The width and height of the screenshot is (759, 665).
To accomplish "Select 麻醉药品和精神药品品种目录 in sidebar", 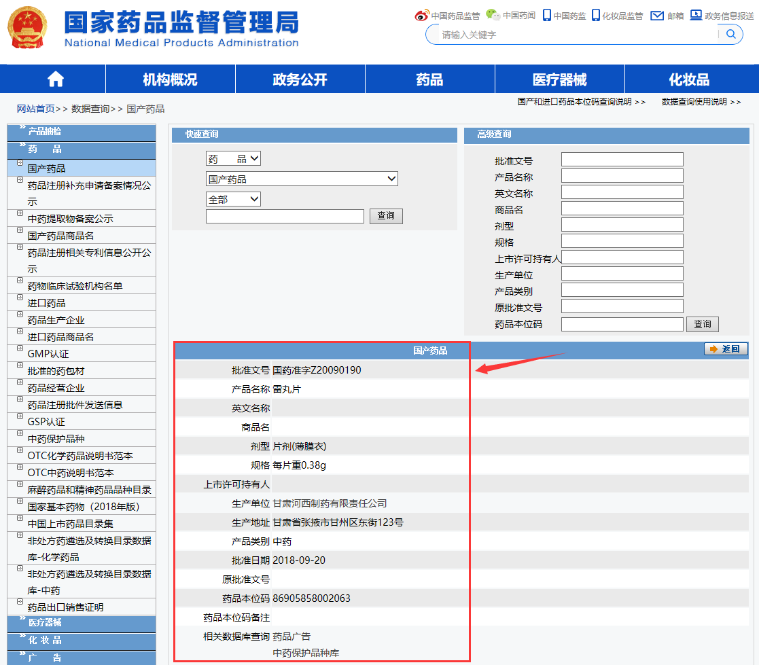I will click(x=82, y=490).
